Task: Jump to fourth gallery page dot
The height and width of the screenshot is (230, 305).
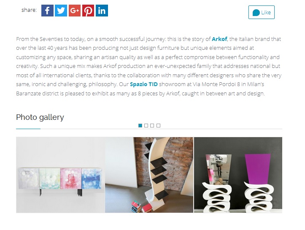Action: click(158, 125)
